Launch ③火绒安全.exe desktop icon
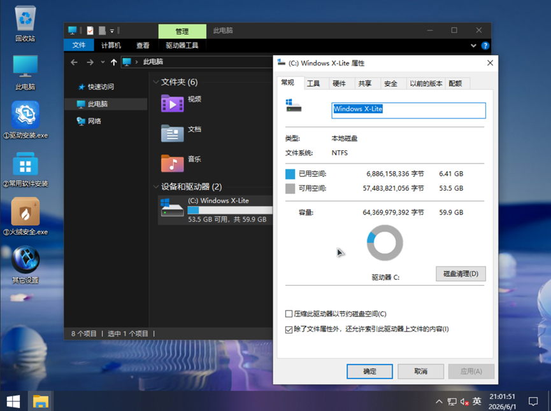Image resolution: width=551 pixels, height=411 pixels. coord(25,216)
